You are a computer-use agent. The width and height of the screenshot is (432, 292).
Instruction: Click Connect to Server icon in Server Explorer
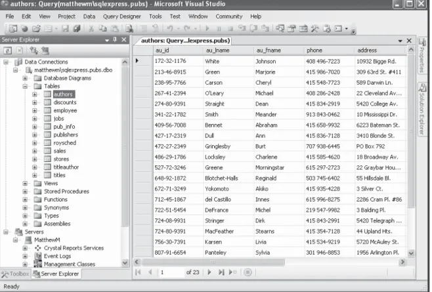point(45,51)
